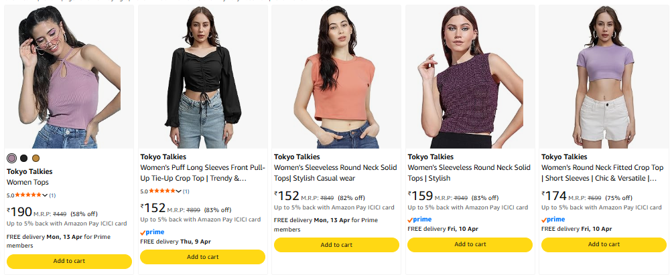Select the mustard brown color swatch
This screenshot has width=670, height=275.
coord(36,158)
